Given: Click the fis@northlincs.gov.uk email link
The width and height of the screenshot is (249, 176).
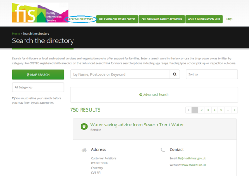Looking at the screenshot, I should pyautogui.click(x=192, y=159).
